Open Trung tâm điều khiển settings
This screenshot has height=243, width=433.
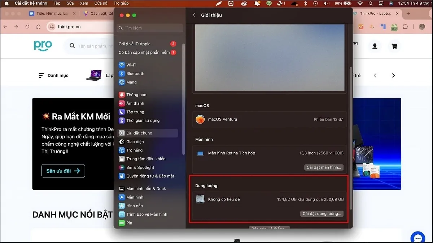coord(145,159)
